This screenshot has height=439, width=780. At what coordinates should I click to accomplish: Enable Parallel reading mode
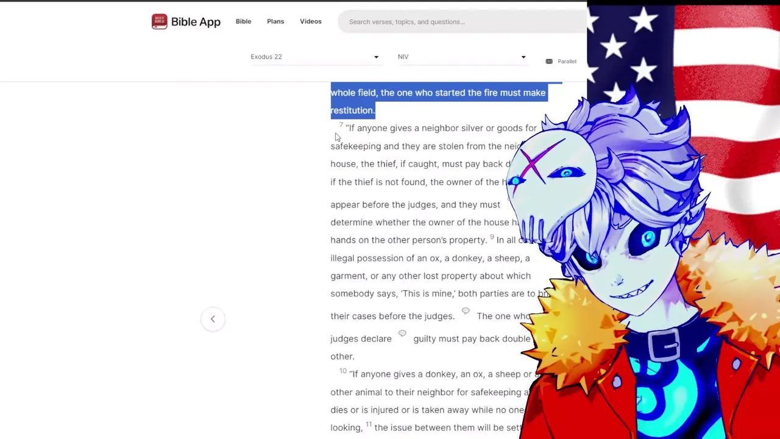pos(561,61)
